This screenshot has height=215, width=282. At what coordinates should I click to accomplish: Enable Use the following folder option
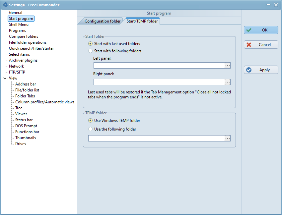[91, 129]
